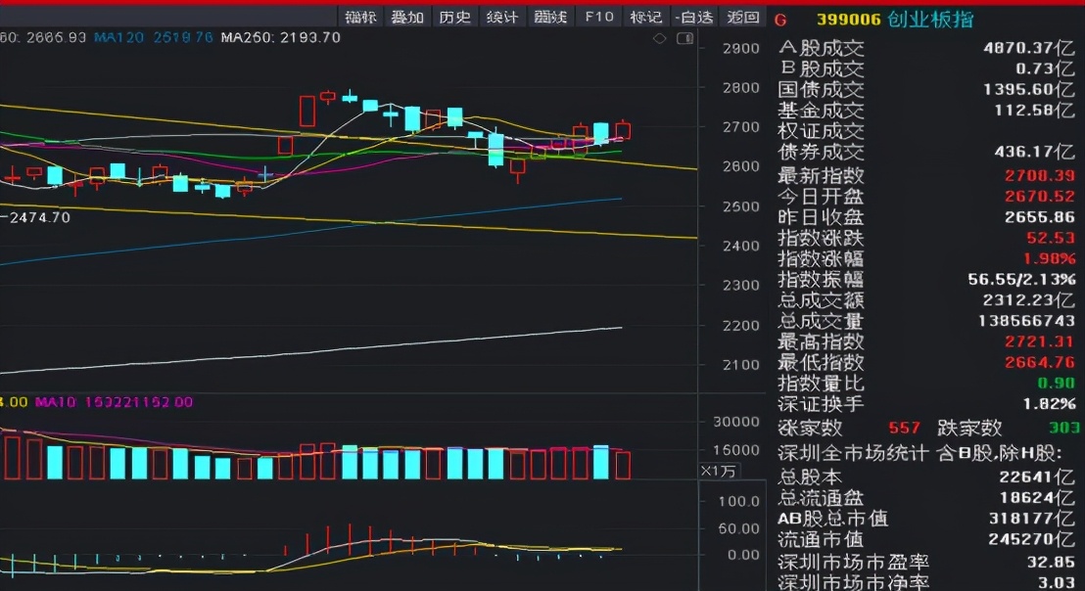Image resolution: width=1085 pixels, height=591 pixels.
Task: Open the 叠加 overlay tool
Action: [406, 17]
